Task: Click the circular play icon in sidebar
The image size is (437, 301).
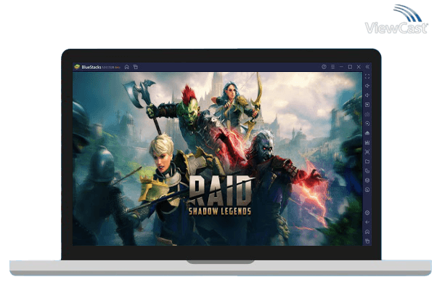Action: (367, 124)
